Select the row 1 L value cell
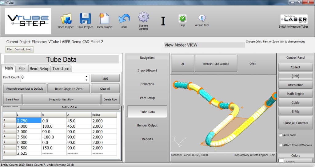315x167 pixels. (x=29, y=121)
